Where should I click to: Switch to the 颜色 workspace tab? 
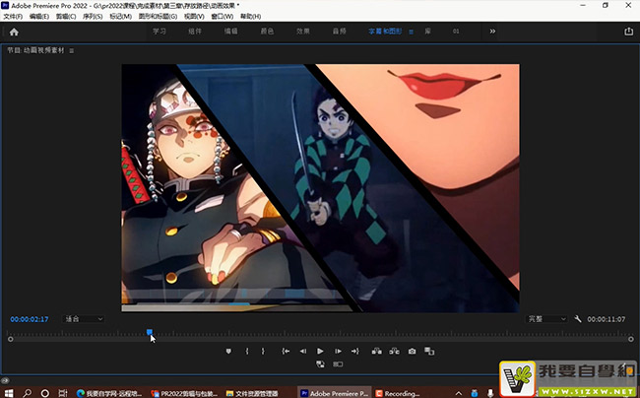(267, 32)
